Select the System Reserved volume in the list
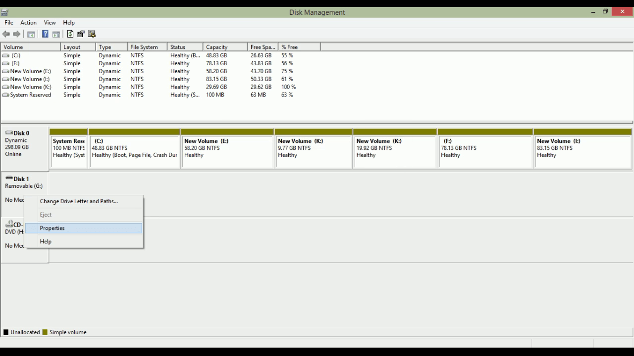The image size is (634, 356). click(x=30, y=94)
